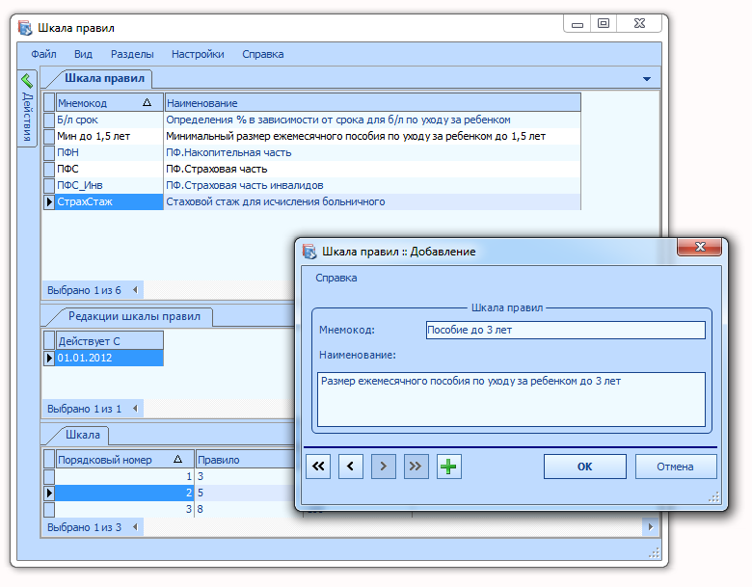Toggle row selector for ПФС_Инв
Image resolution: width=752 pixels, height=587 pixels.
(49, 185)
